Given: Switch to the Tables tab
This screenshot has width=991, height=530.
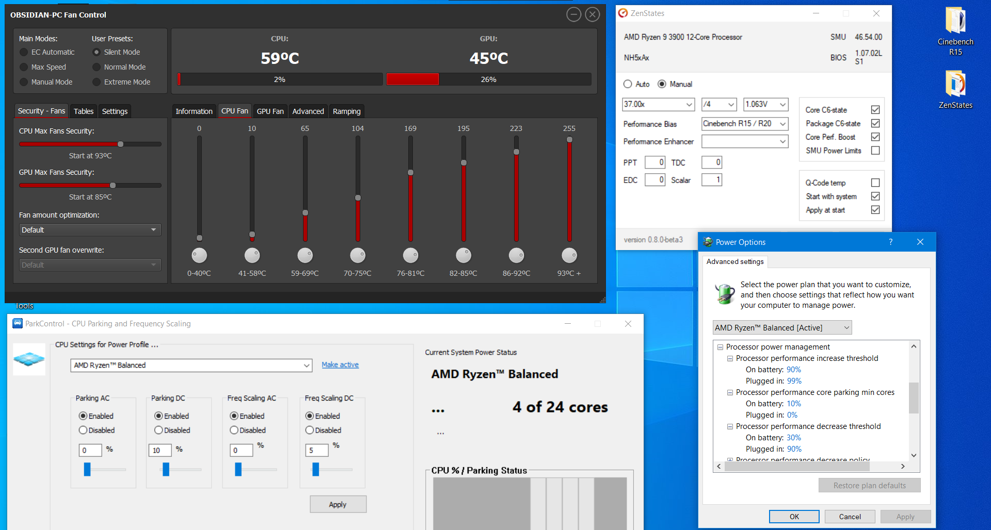Looking at the screenshot, I should pos(84,111).
